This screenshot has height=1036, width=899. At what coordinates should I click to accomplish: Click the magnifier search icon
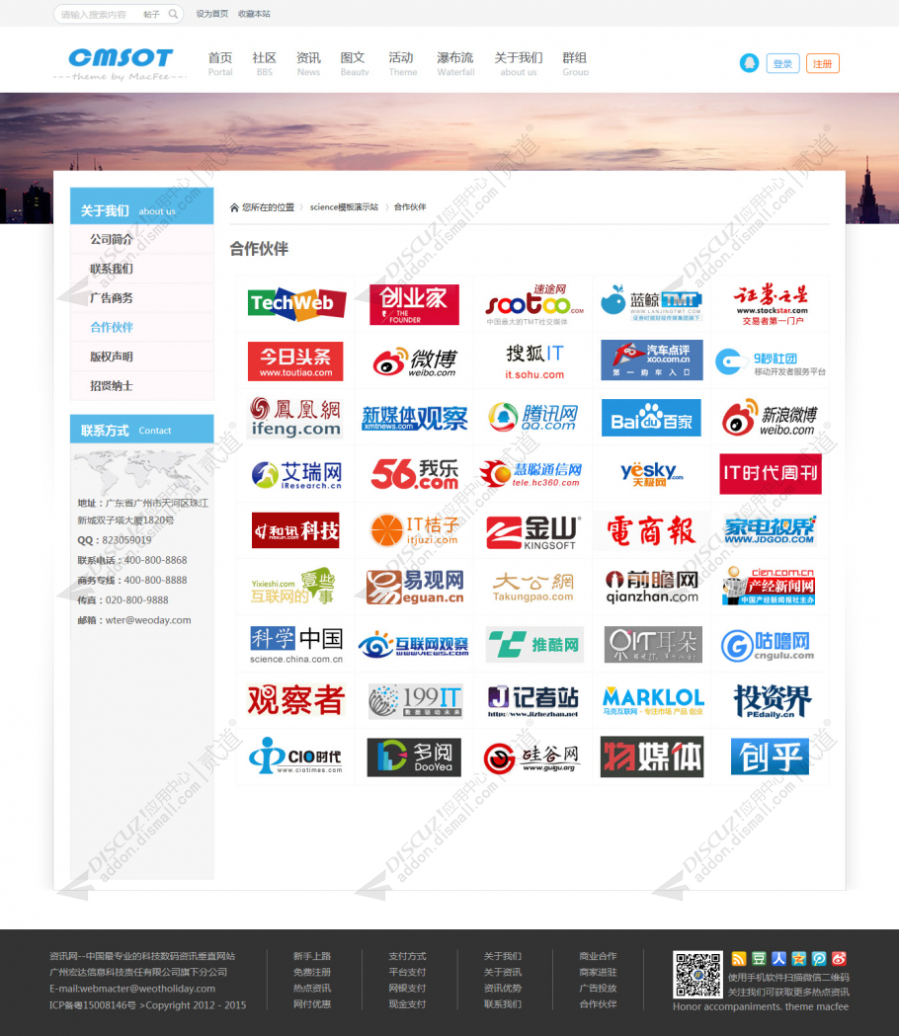pyautogui.click(x=173, y=14)
